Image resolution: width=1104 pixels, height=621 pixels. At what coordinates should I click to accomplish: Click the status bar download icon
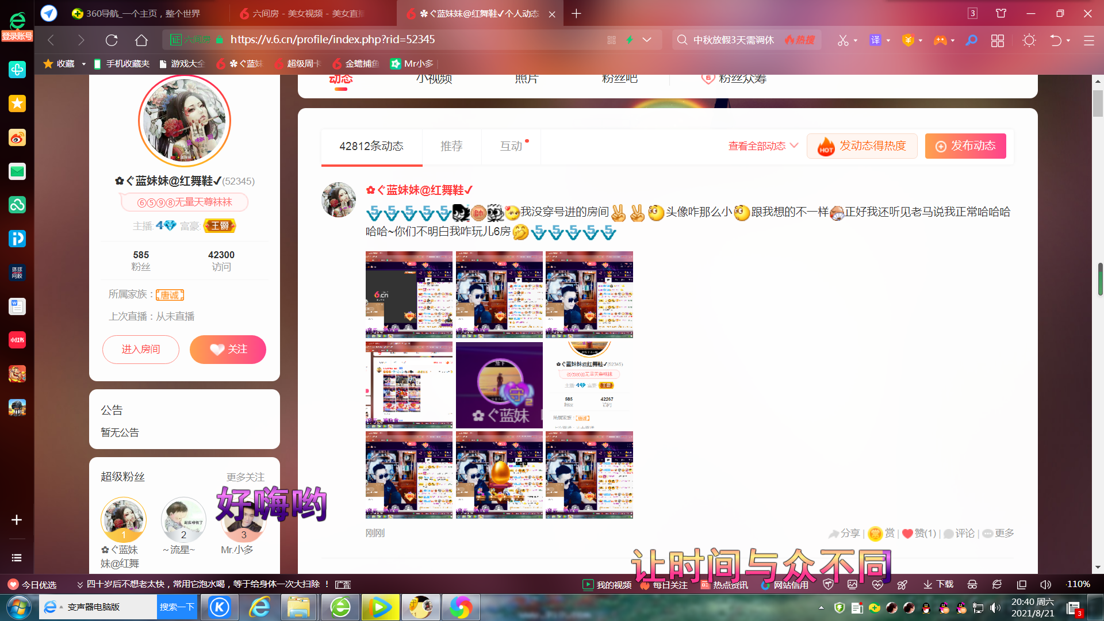coord(938,584)
